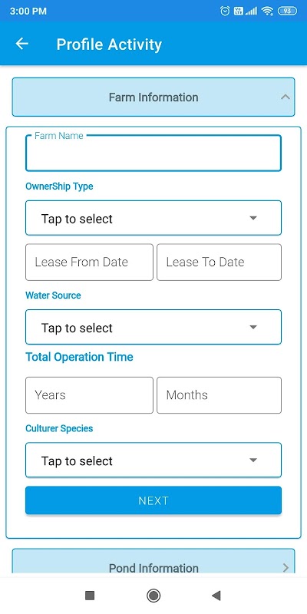The width and height of the screenshot is (307, 614).
Task: Tap the Android recent apps square
Action: pyautogui.click(x=90, y=596)
